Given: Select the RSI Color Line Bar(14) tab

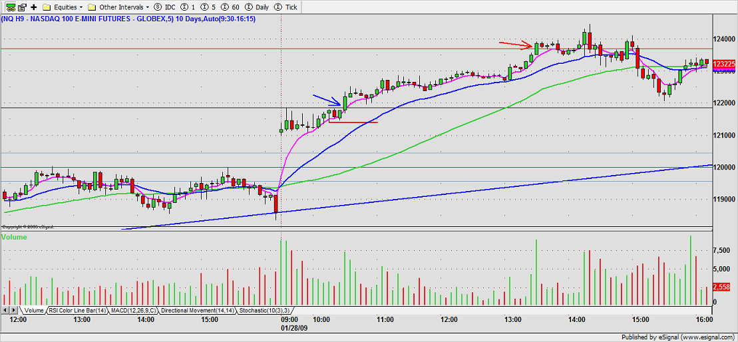Looking at the screenshot, I should click(78, 311).
